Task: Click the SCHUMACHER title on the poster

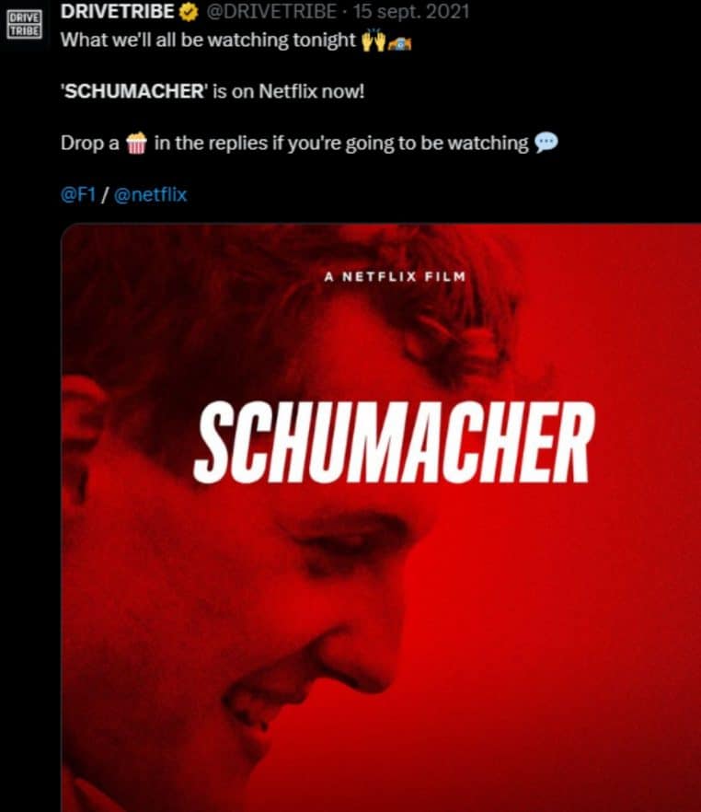Action: point(395,443)
